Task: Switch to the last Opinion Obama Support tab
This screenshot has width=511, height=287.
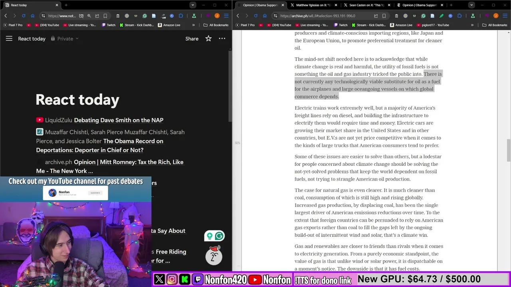Action: click(x=420, y=5)
